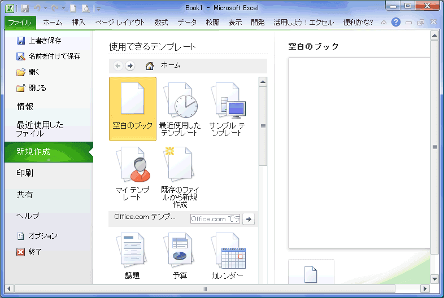Select 印刷 print in Backstage menu
Screen dimensions: 444x298
coord(25,173)
